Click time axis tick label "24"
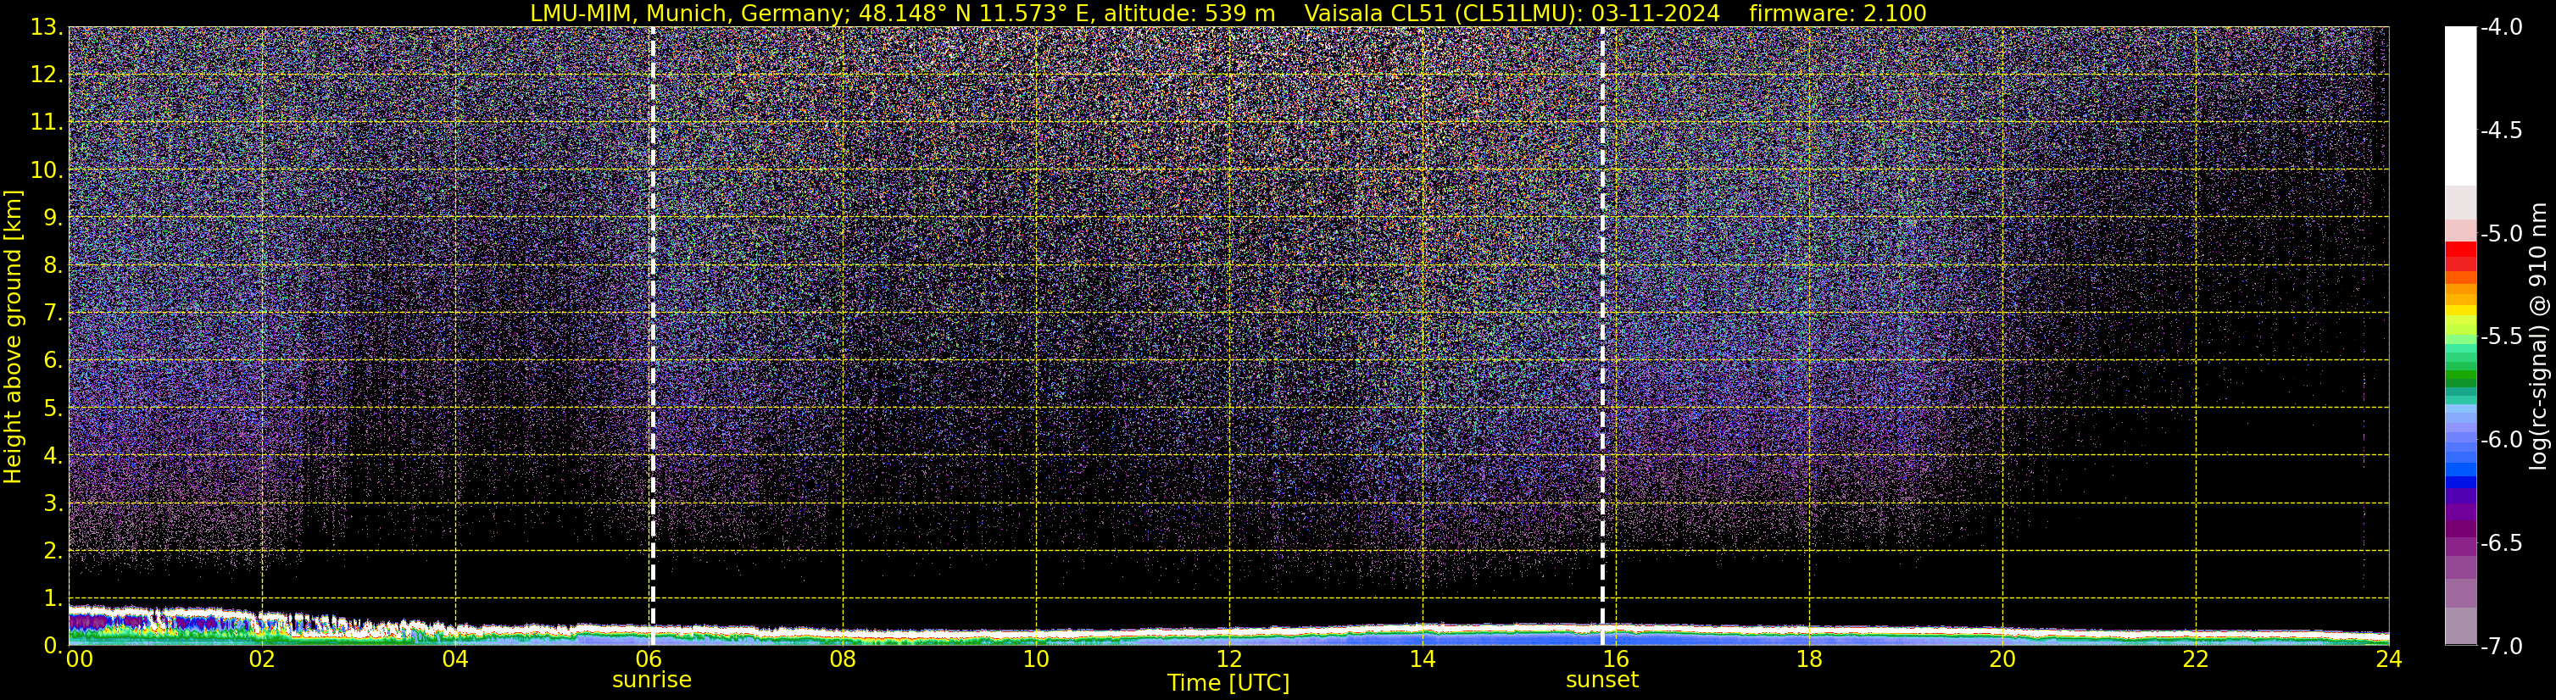This screenshot has width=2556, height=700. 2389,659
